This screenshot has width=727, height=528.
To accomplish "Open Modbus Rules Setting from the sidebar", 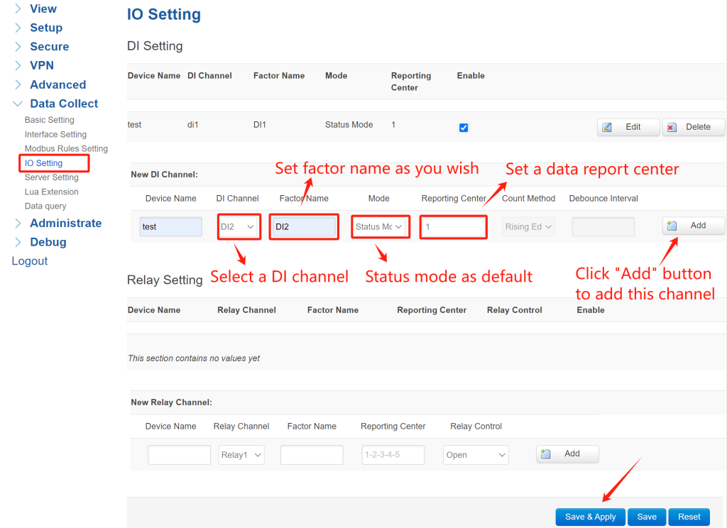I will [x=65, y=149].
